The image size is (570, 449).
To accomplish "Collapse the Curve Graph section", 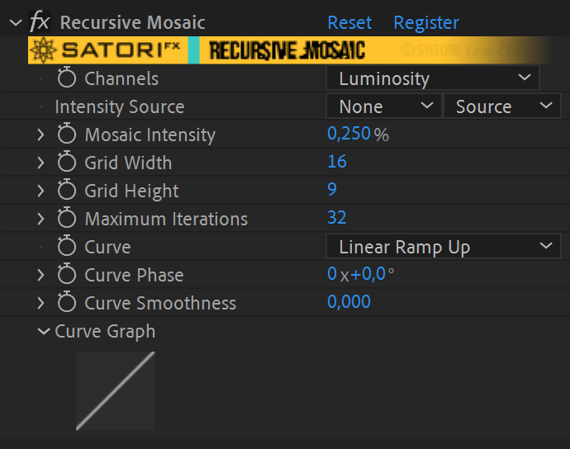I will pyautogui.click(x=44, y=331).
